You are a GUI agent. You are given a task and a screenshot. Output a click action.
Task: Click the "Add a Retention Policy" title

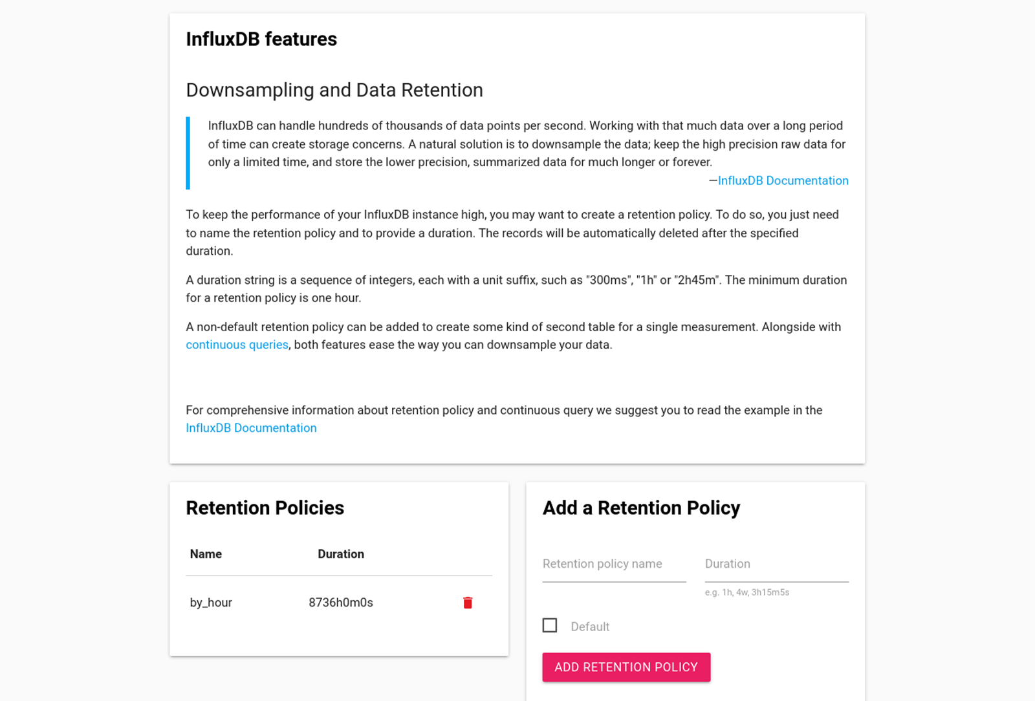[641, 508]
